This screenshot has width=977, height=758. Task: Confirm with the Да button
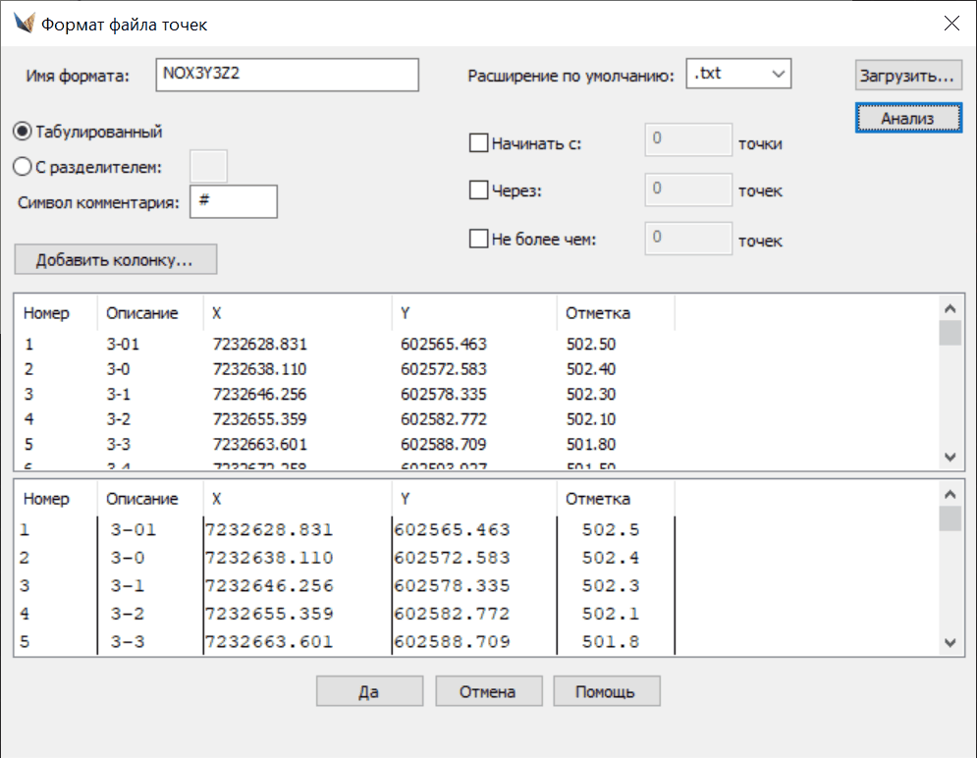(x=369, y=691)
